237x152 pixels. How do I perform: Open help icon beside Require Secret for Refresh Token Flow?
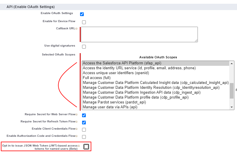pos(77,122)
